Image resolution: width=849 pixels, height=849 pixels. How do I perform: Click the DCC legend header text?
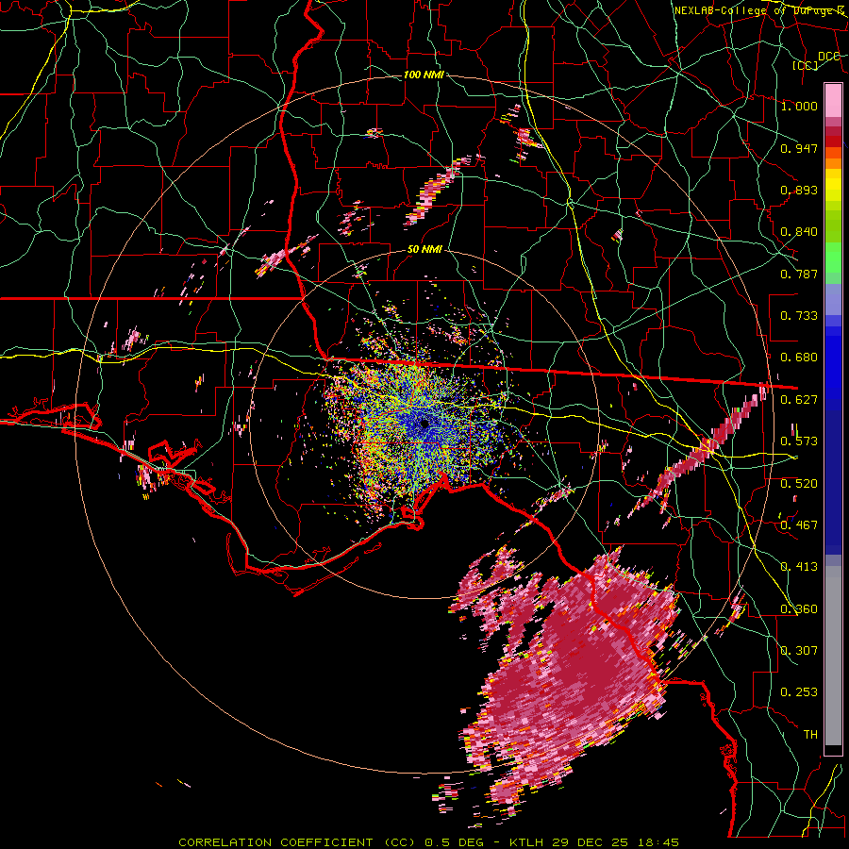click(x=829, y=57)
